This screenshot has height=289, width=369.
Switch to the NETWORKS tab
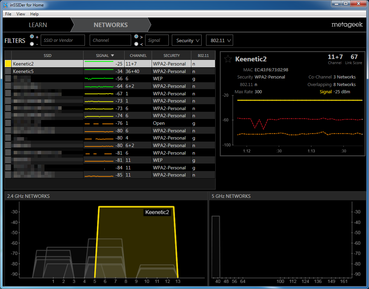pos(111,25)
